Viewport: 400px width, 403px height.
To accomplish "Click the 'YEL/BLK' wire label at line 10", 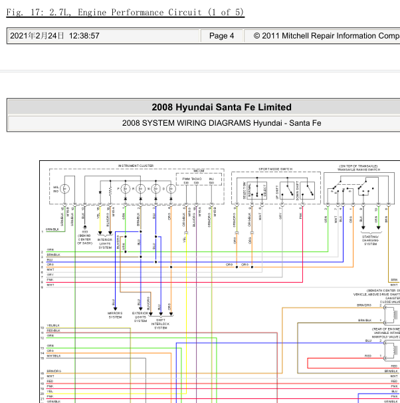I will pos(53,325).
